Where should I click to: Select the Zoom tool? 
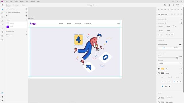coord(2,40)
